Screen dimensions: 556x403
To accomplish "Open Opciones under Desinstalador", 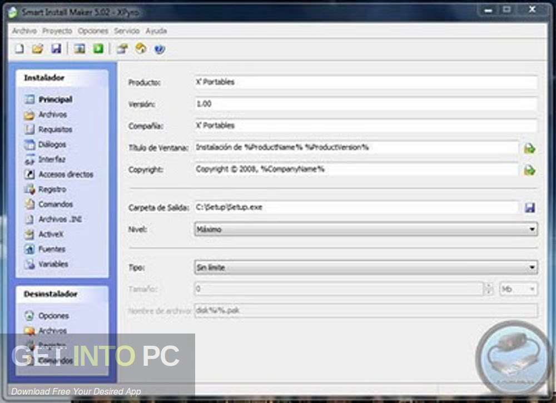I will click(x=47, y=316).
